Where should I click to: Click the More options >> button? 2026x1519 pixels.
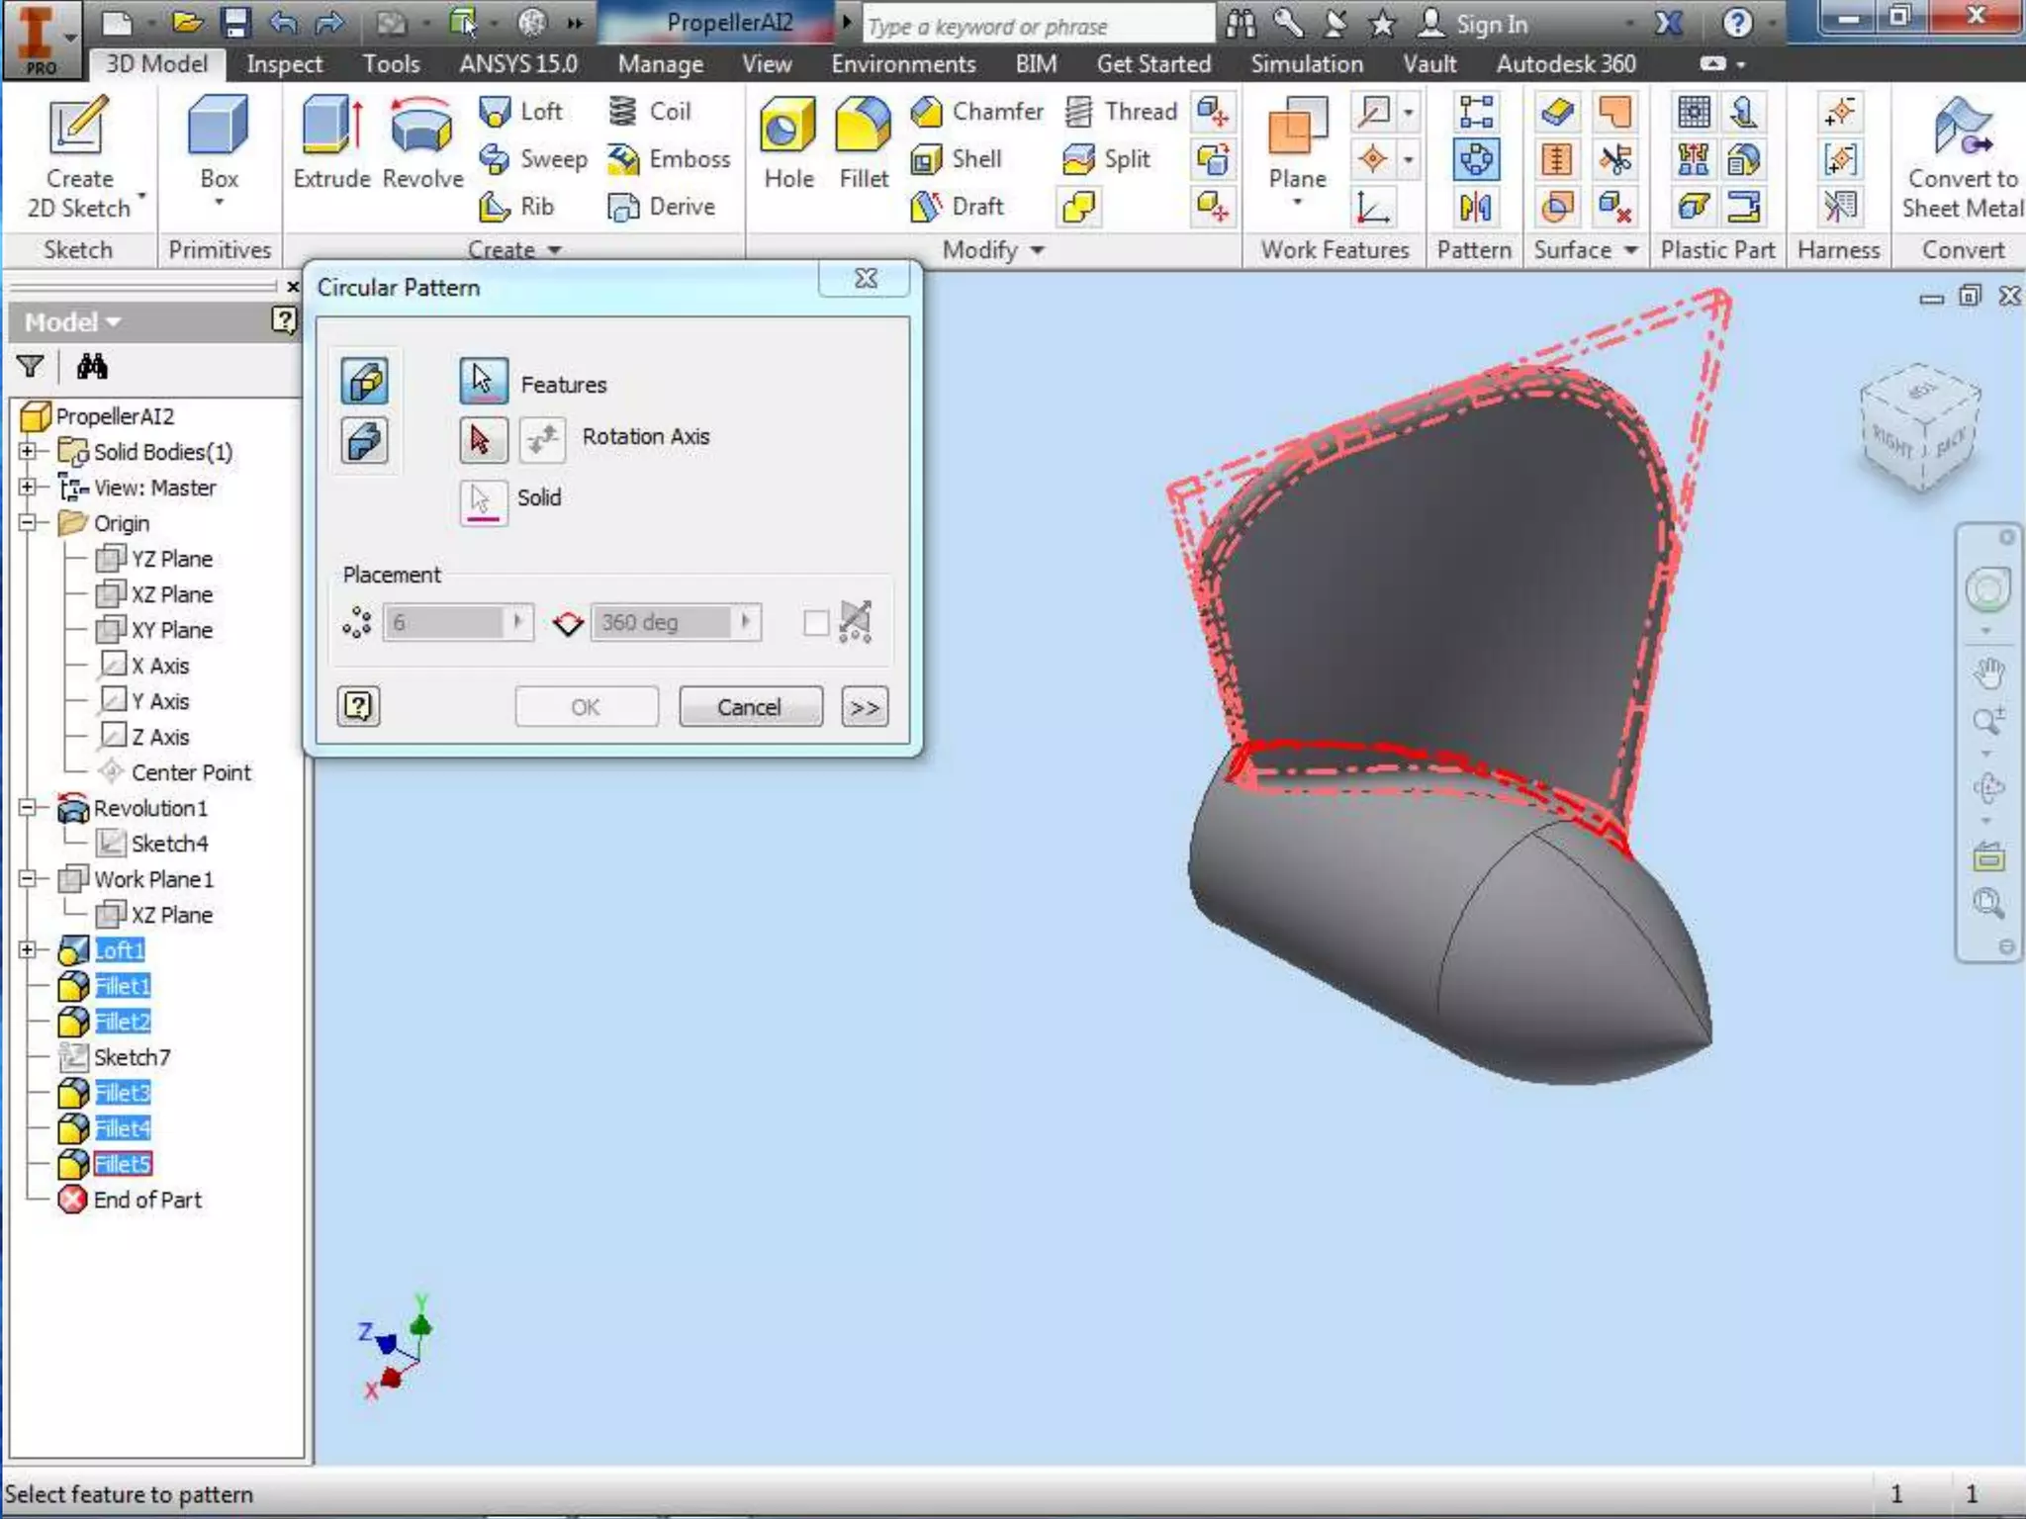(x=864, y=707)
